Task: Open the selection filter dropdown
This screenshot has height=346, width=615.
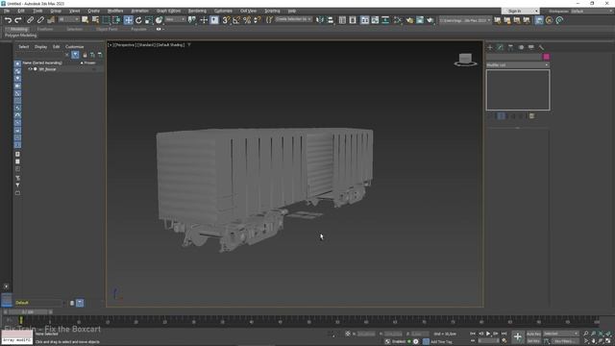Action: pos(69,19)
